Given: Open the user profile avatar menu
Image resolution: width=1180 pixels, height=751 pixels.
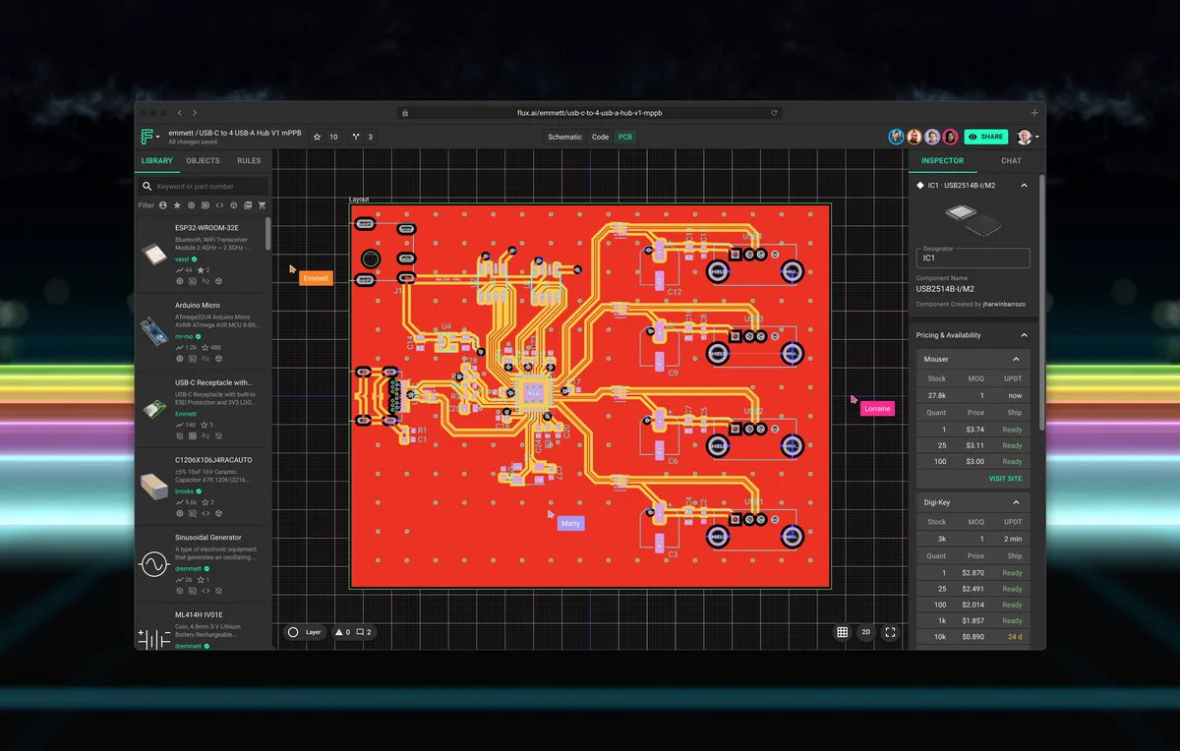Looking at the screenshot, I should pos(1026,137).
